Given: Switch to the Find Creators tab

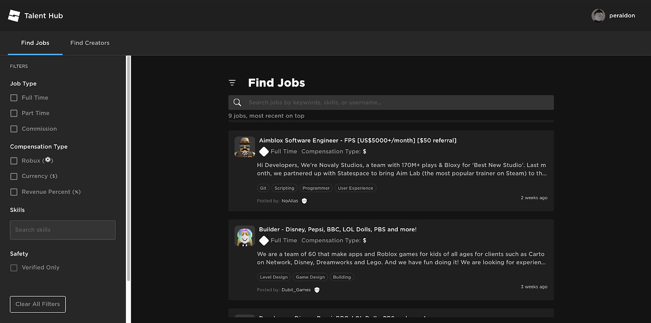Looking at the screenshot, I should coord(90,43).
